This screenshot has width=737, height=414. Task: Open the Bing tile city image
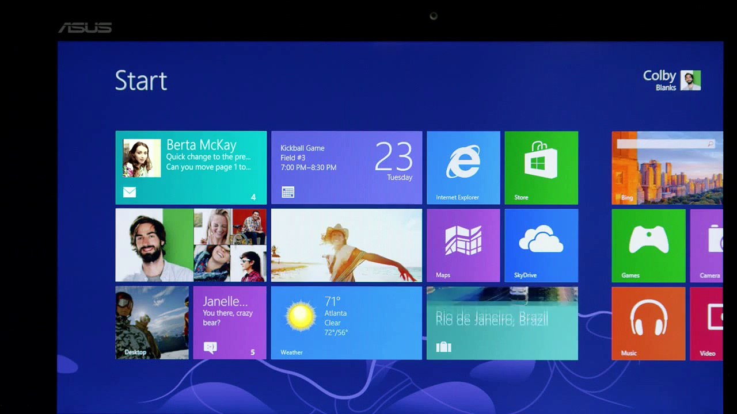click(x=667, y=168)
